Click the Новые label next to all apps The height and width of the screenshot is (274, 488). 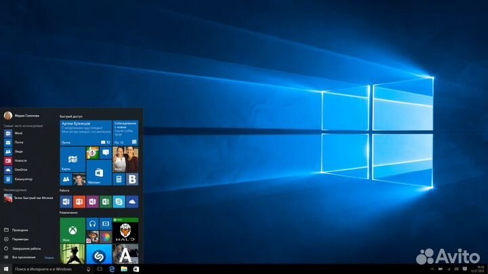pos(49,258)
